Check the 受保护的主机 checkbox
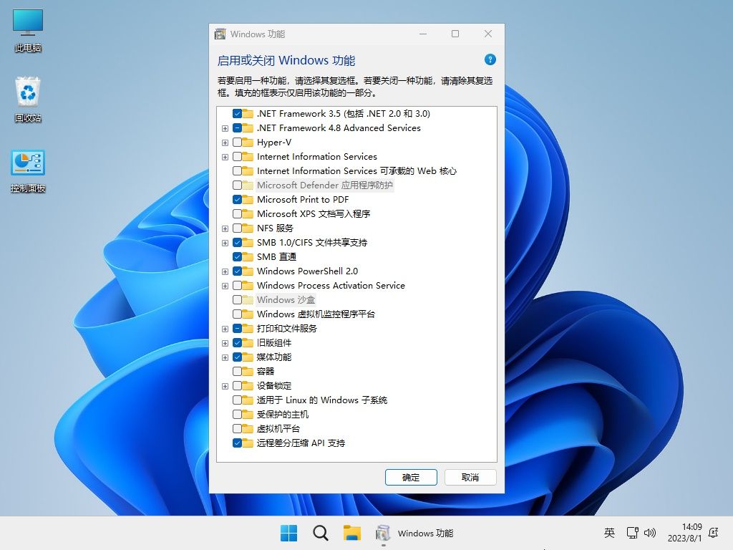The height and width of the screenshot is (550, 733). click(237, 415)
